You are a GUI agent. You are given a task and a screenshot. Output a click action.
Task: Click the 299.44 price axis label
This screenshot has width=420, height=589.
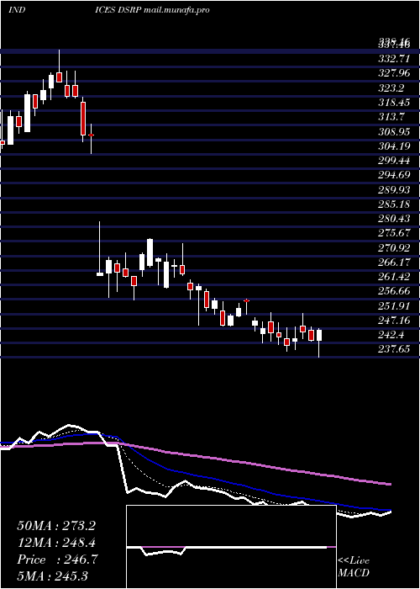click(395, 161)
